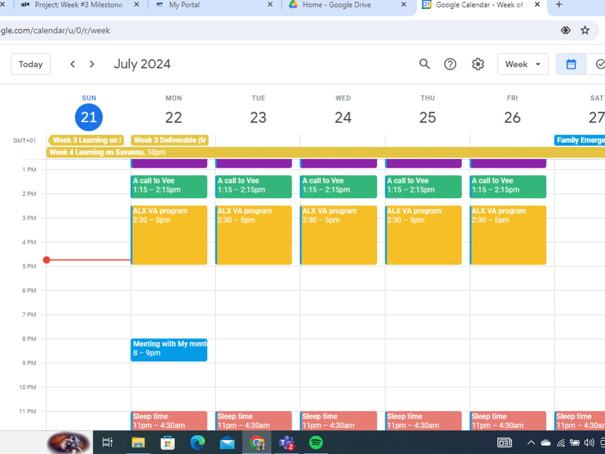The width and height of the screenshot is (605, 454).
Task: Click the battery tray icon
Action: (575, 442)
